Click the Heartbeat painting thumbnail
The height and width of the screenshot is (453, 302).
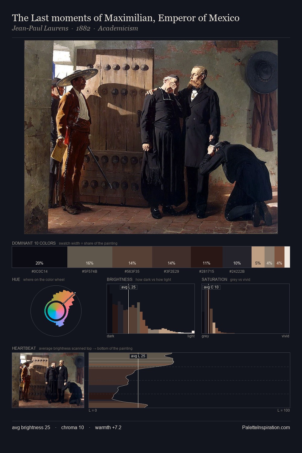tap(48, 380)
